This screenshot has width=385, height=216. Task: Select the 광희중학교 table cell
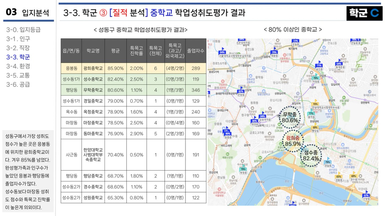pyautogui.click(x=93, y=68)
